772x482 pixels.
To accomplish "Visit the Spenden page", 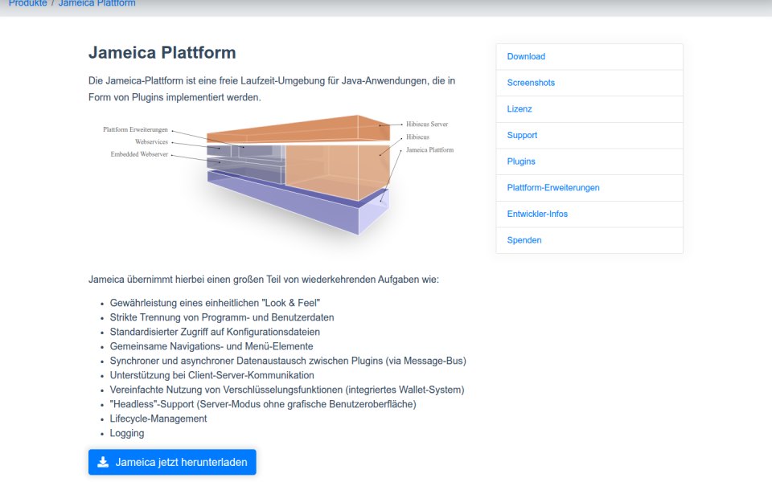I will (524, 240).
